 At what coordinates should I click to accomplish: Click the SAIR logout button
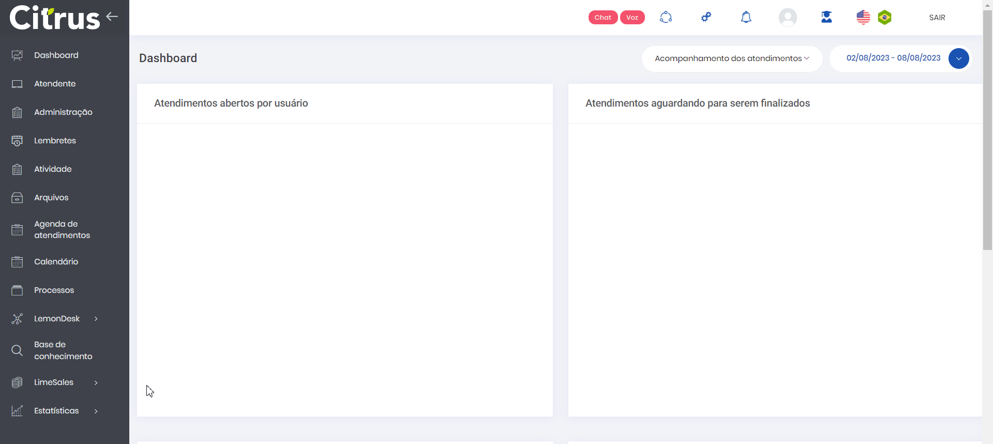click(x=937, y=18)
